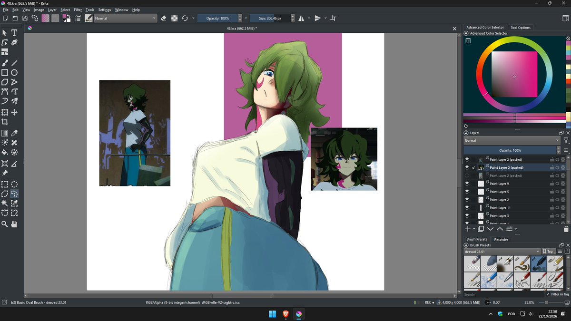Close the 48.kra document tab
The width and height of the screenshot is (571, 321).
click(454, 29)
